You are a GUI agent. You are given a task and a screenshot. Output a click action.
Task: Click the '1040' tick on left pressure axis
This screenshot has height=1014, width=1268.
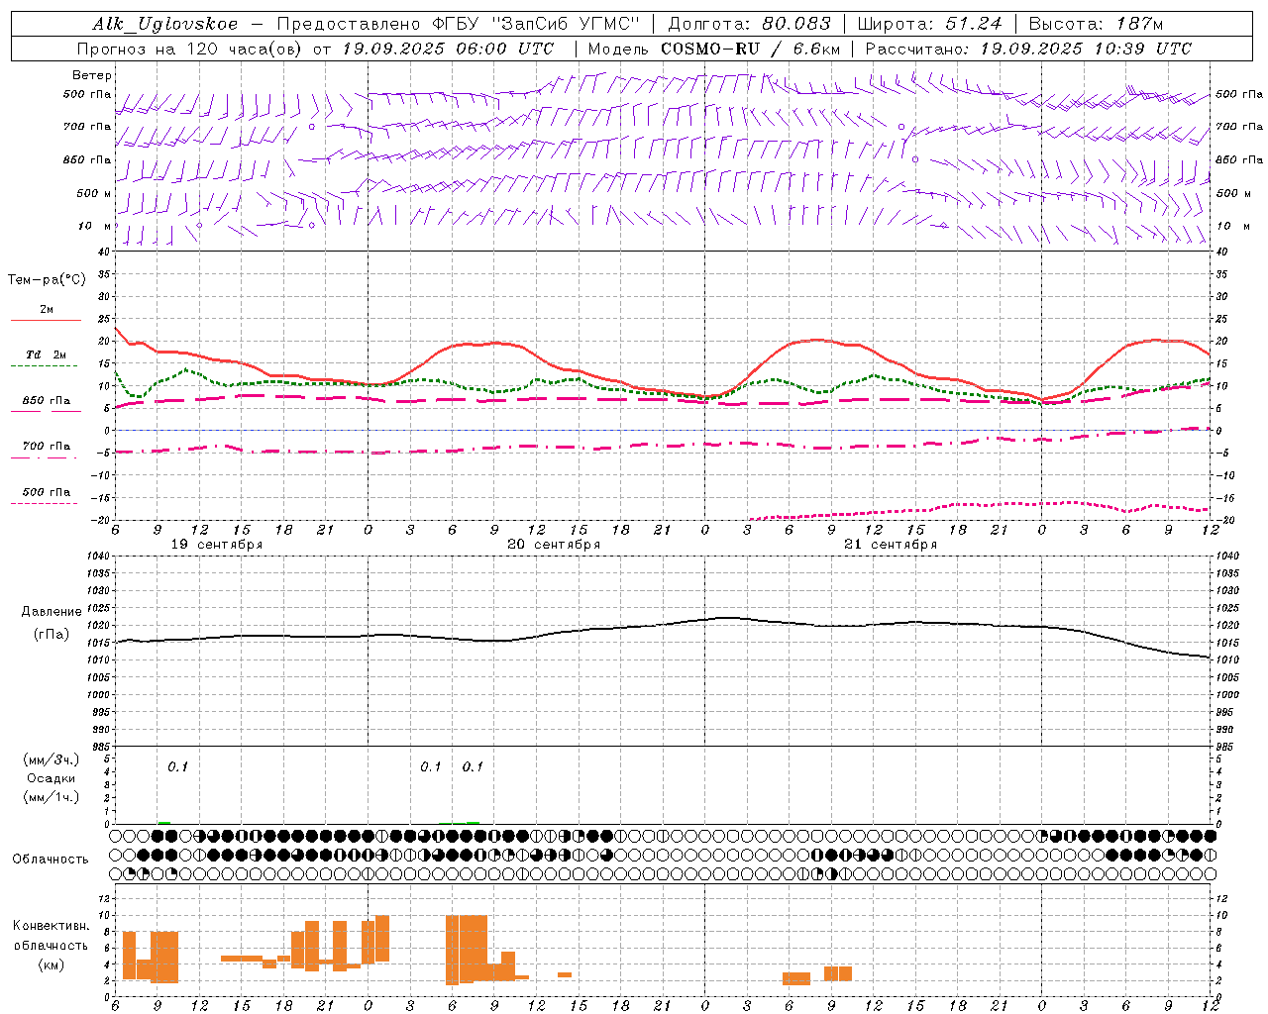point(97,557)
